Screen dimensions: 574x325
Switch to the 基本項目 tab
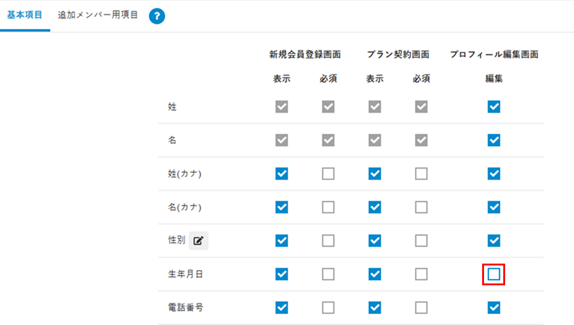click(25, 15)
